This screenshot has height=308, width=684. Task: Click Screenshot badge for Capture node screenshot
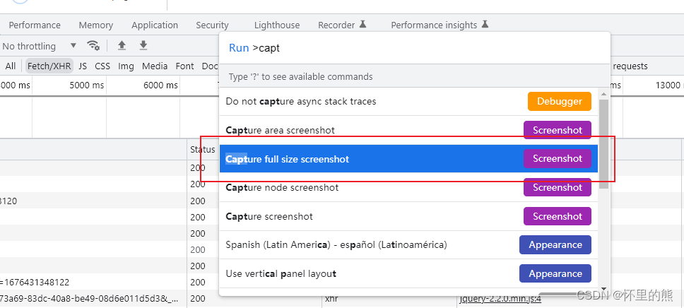click(558, 187)
